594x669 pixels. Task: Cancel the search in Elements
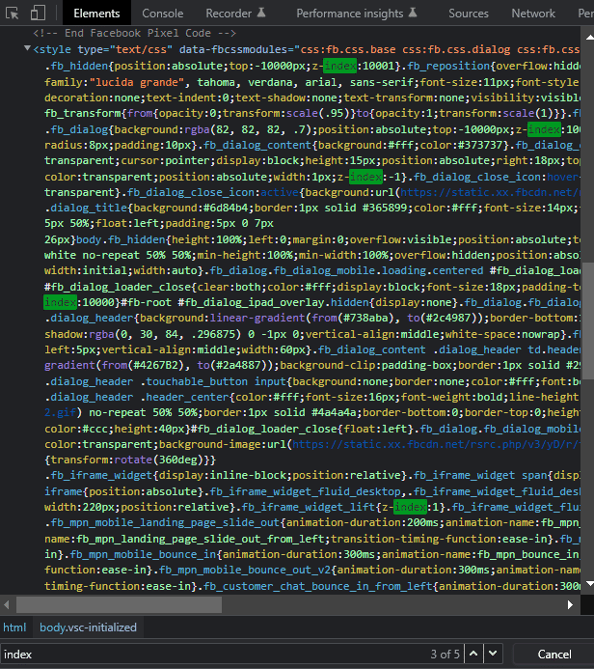tap(553, 655)
